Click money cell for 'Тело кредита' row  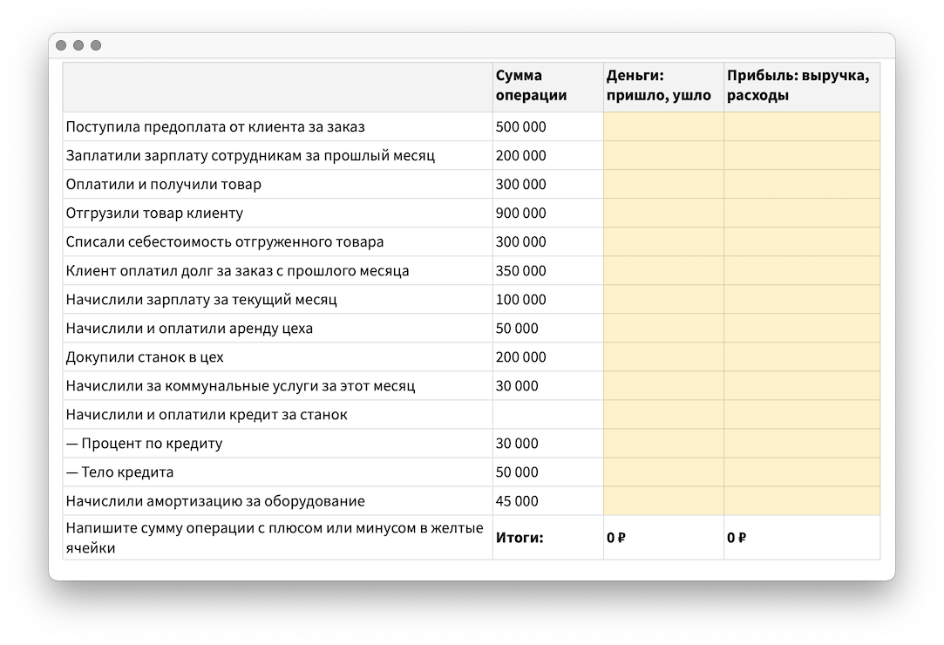662,472
